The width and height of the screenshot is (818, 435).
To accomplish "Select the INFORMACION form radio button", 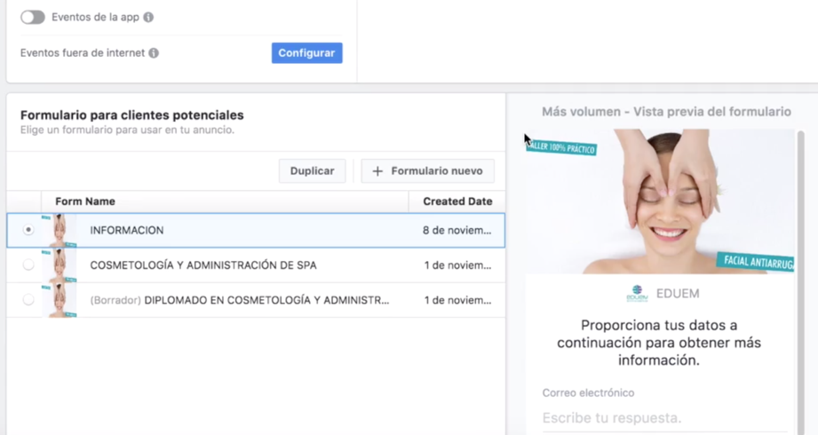I will point(28,230).
